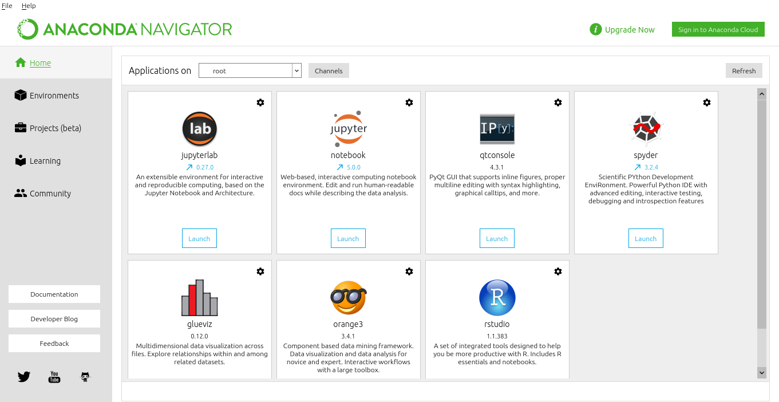The height and width of the screenshot is (402, 779).
Task: Click the Jupyter notebook logo icon
Action: coord(349,129)
